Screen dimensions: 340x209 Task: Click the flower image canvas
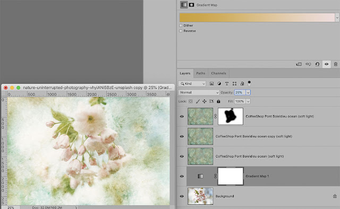pyautogui.click(x=89, y=151)
